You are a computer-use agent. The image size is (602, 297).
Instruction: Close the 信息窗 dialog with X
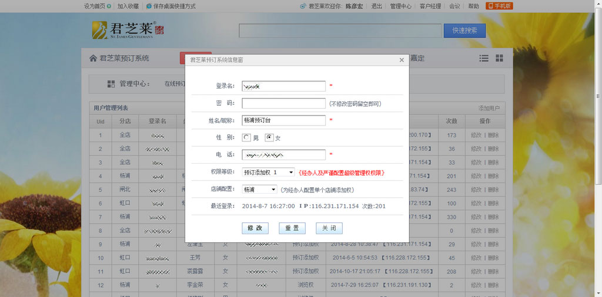click(402, 60)
